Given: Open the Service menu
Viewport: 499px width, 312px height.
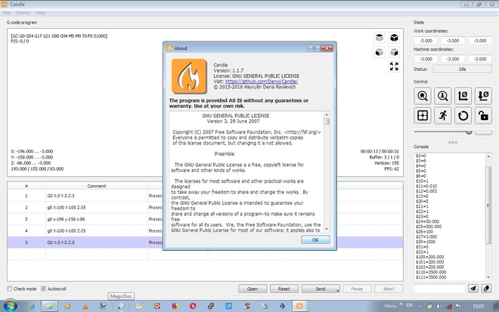Looking at the screenshot, I should click(x=23, y=13).
